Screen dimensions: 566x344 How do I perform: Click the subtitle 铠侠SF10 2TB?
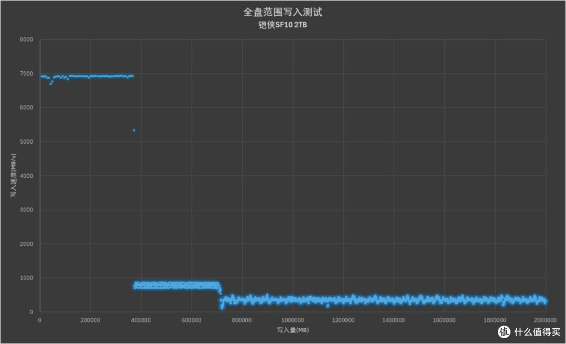tap(282, 25)
